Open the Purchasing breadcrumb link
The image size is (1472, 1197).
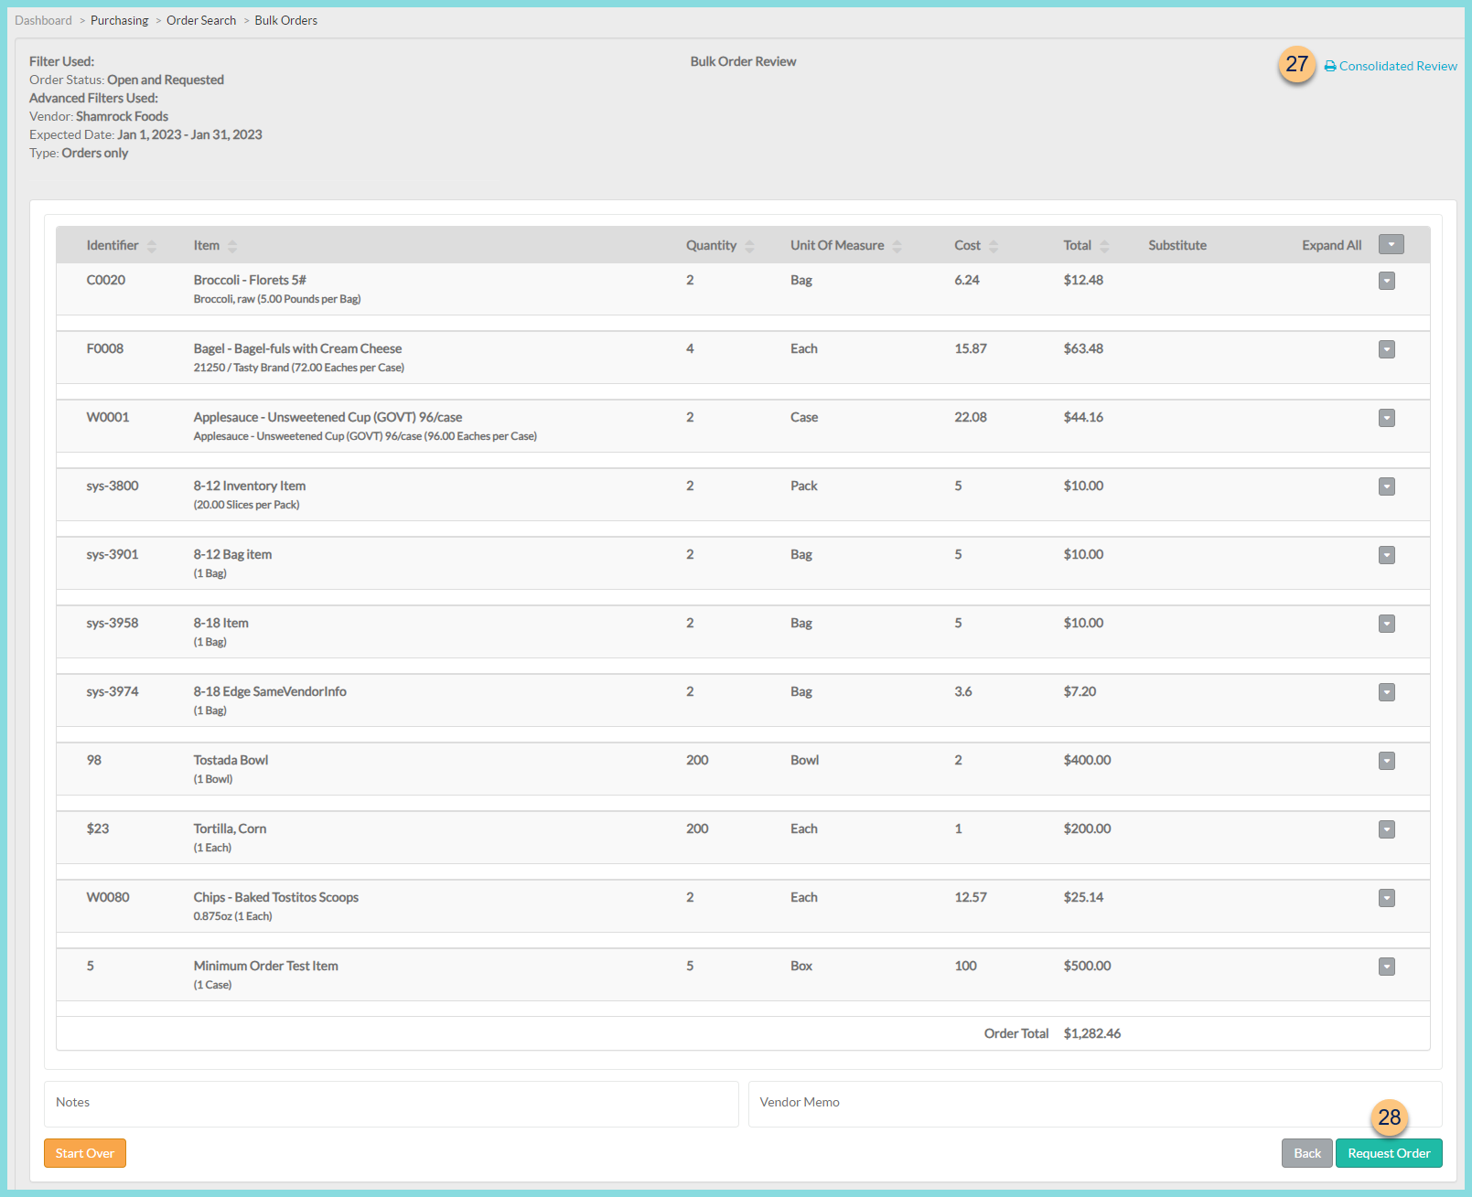click(119, 20)
